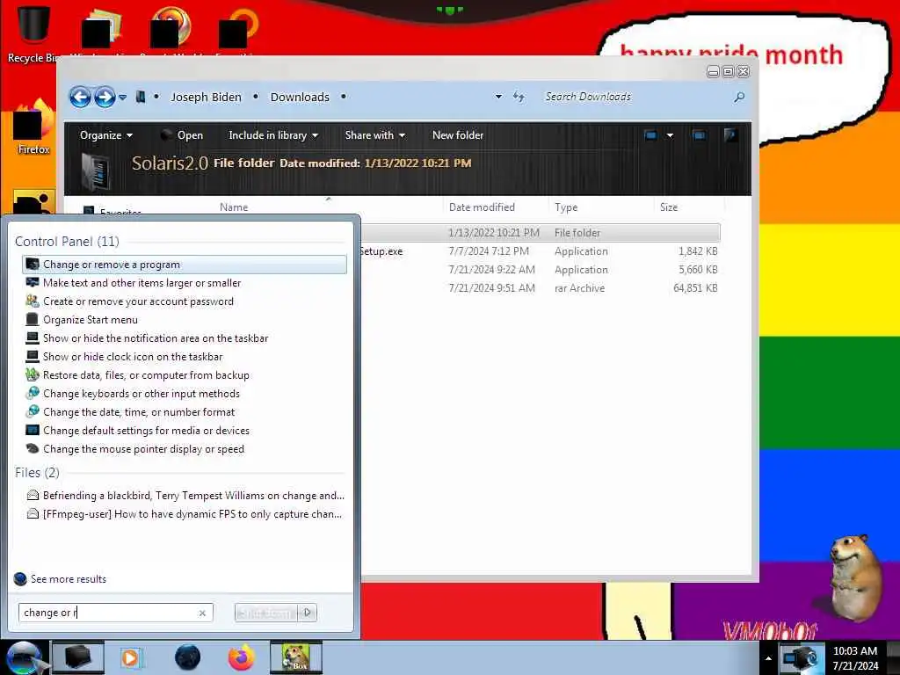Image resolution: width=900 pixels, height=675 pixels.
Task: Open the recent locations dropdown beside the Forward arrow
Action: point(123,98)
